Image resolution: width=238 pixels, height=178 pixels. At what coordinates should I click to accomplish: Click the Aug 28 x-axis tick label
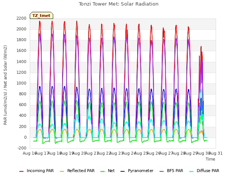click(178, 153)
